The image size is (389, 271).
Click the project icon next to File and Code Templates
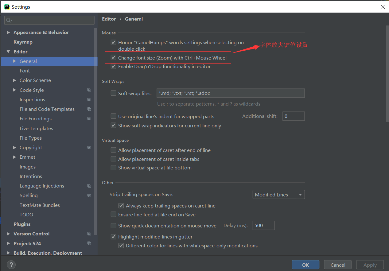pos(89,109)
